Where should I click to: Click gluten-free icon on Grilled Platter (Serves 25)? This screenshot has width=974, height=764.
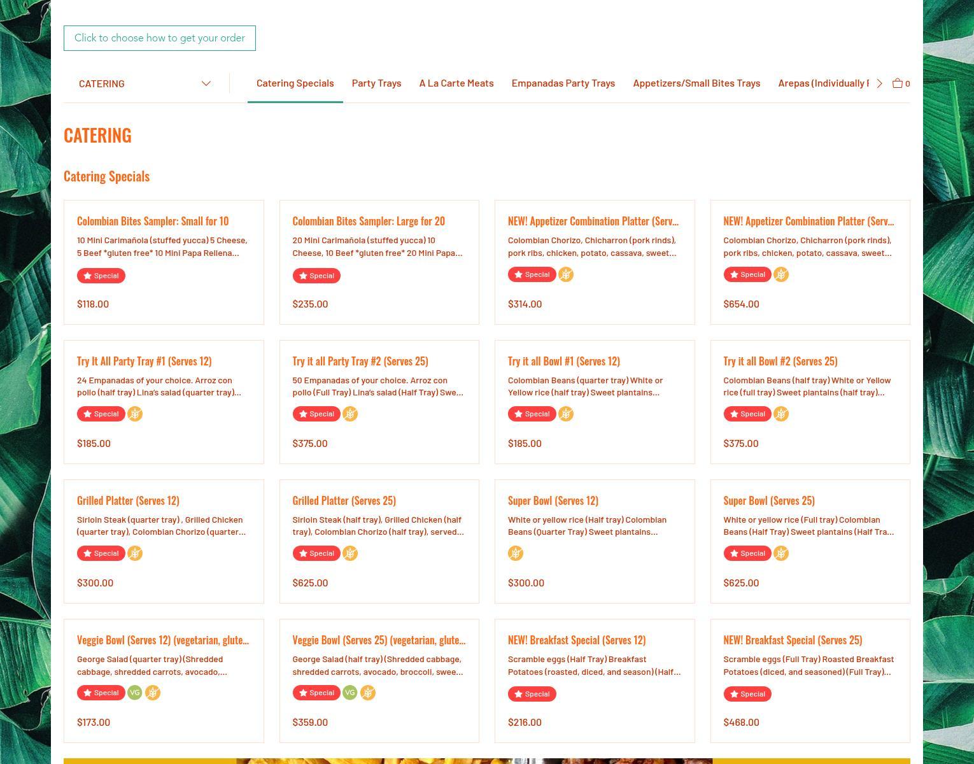350,553
